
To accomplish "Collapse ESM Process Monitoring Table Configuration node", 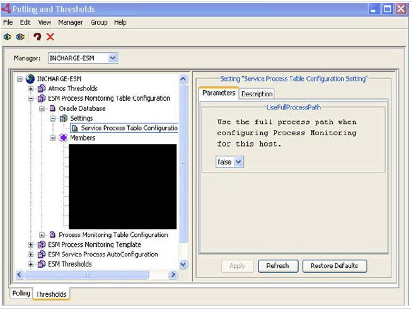I will (x=30, y=99).
